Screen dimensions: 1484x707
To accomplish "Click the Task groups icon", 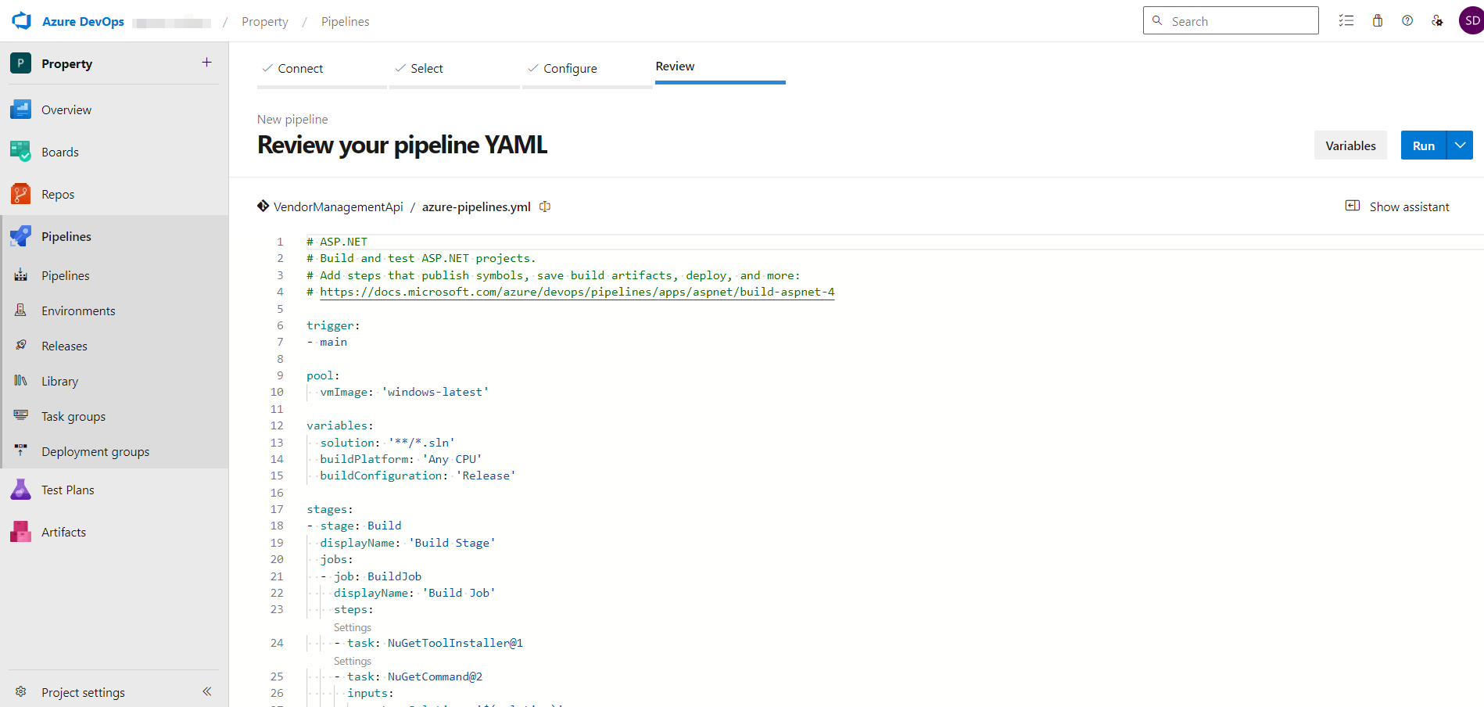I will 21,416.
